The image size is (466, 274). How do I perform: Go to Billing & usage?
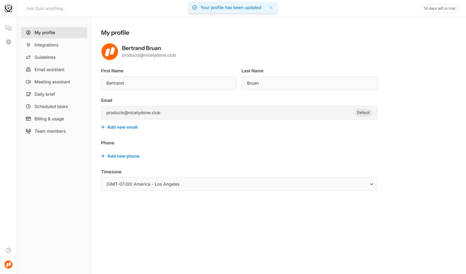(x=49, y=119)
